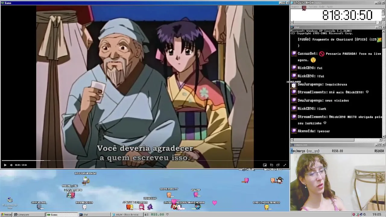The width and height of the screenshot is (386, 217).
Task: Click the 03:28 / 23:34 video time display
Action: click(21, 165)
